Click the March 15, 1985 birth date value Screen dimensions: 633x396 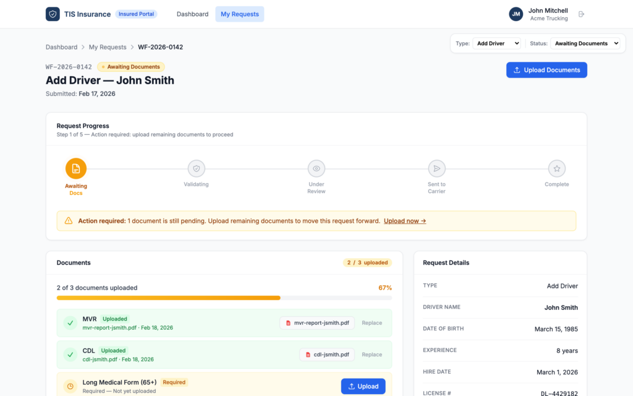556,329
